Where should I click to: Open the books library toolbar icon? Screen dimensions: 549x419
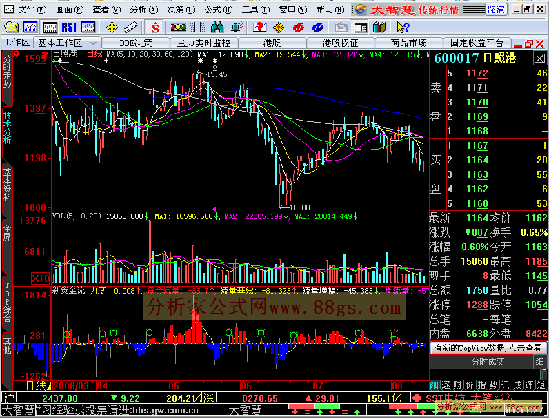[379, 27]
